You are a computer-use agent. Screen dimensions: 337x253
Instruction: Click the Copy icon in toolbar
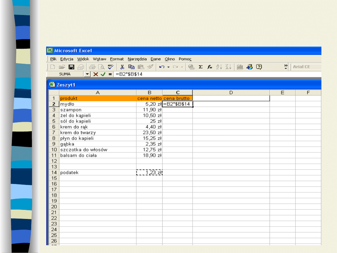point(131,67)
